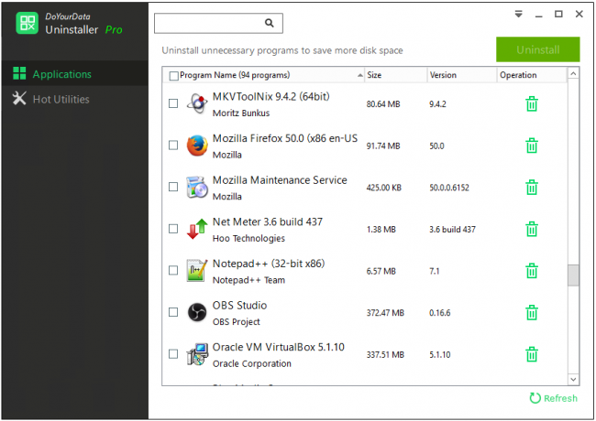Check the Mozilla Firefox 50.0 checkbox
This screenshot has height=421, width=596.
click(173, 146)
